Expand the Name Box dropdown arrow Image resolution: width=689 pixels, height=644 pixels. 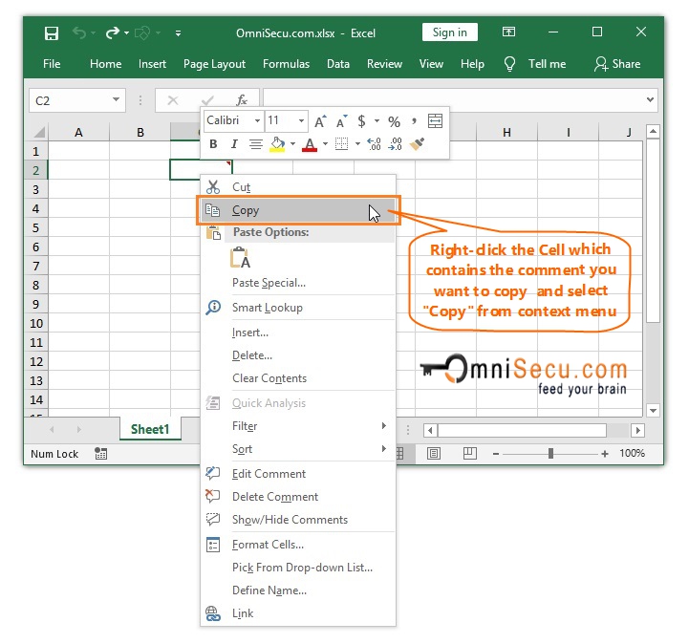pyautogui.click(x=116, y=99)
